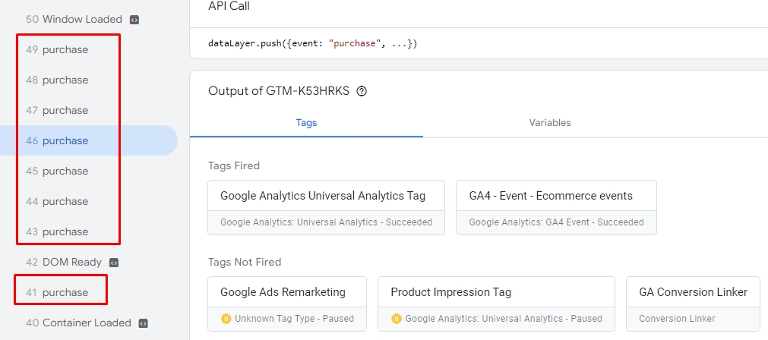Open the GA Conversion Linker tag card
Screen dimensions: 768x340
pos(693,304)
